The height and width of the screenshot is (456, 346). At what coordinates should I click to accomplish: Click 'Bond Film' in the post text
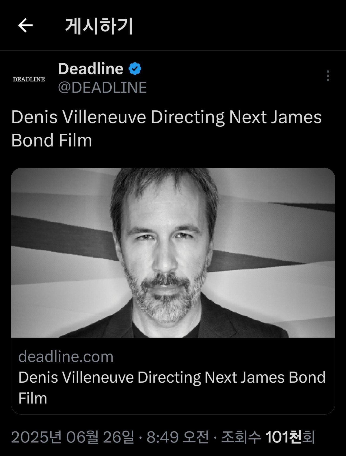click(52, 140)
